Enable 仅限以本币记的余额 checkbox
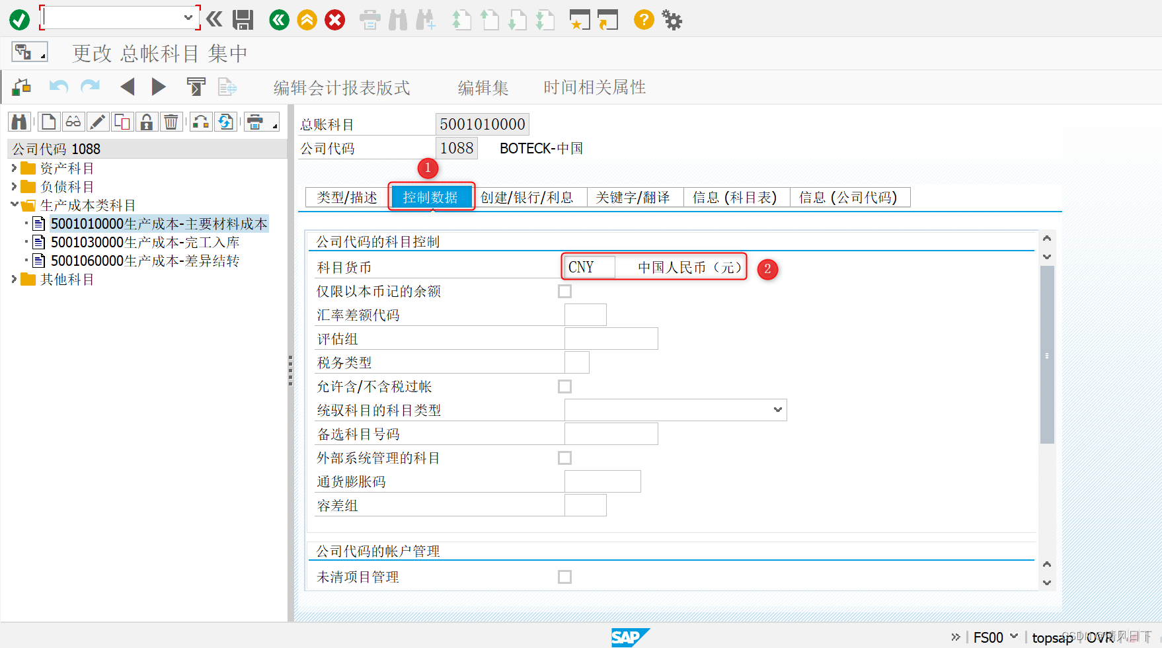Screen dimensions: 1162x648 click(565, 291)
